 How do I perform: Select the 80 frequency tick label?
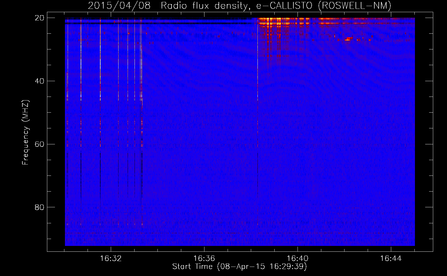[x=40, y=207]
